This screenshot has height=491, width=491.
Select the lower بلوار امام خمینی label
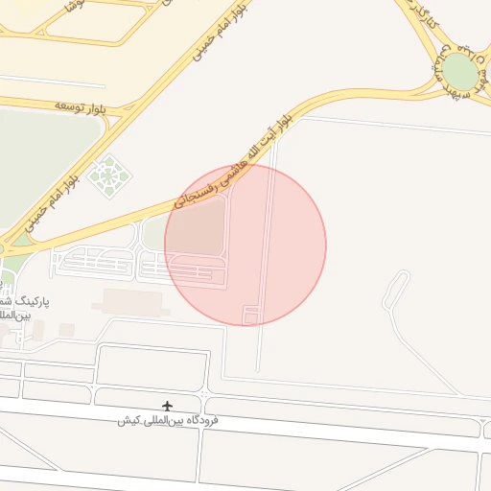52,202
